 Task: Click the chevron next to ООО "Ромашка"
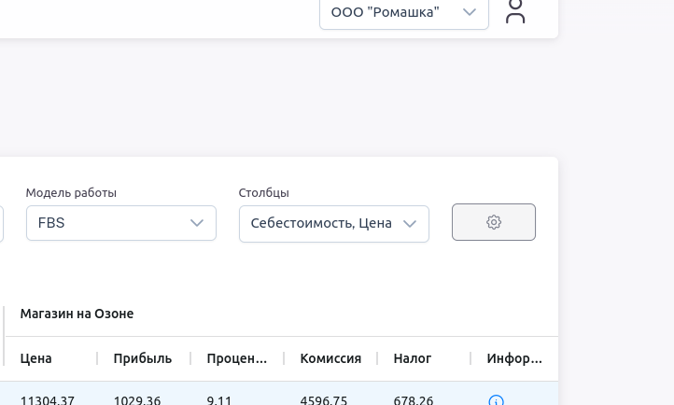click(470, 12)
